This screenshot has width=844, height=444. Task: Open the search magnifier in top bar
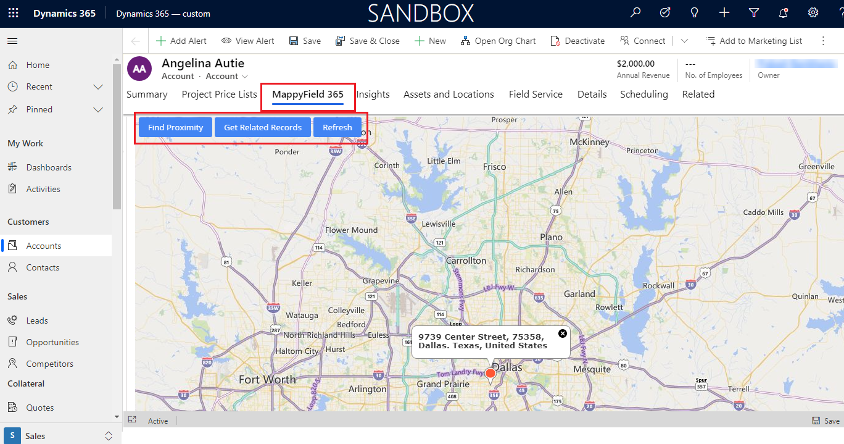point(635,13)
